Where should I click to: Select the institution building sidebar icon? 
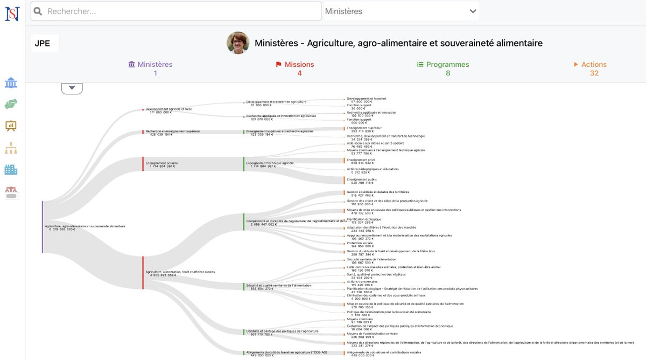coord(11,82)
